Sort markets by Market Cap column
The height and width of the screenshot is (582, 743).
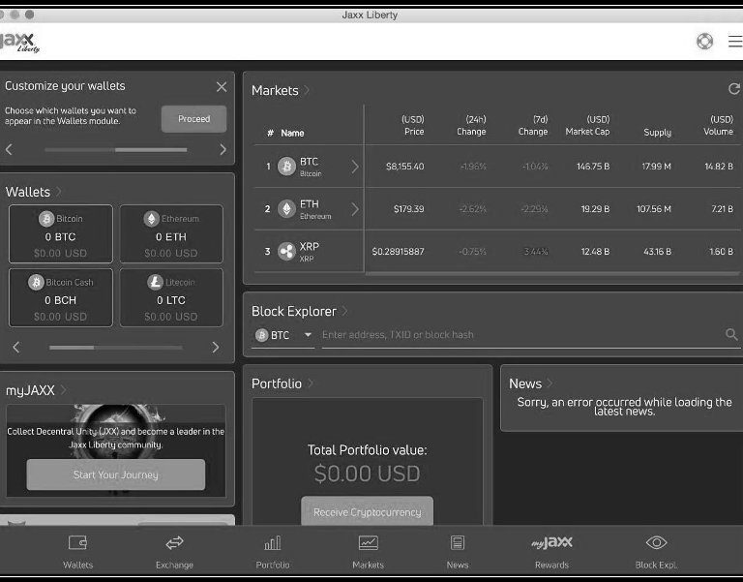[x=587, y=125]
